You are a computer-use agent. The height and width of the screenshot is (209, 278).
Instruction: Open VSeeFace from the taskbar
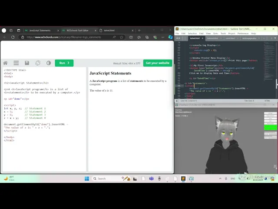tap(191, 179)
